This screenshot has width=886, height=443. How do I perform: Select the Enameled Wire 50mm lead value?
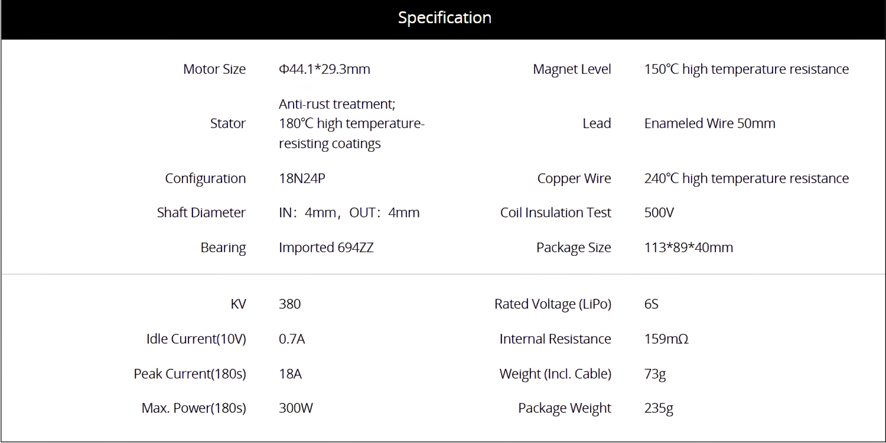point(710,123)
